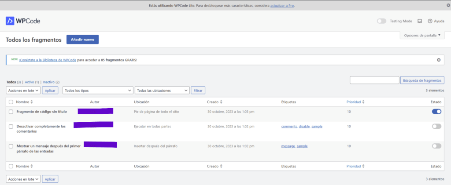
Task: Open 'Todas las ubicaciones' dropdown
Action: [162, 90]
